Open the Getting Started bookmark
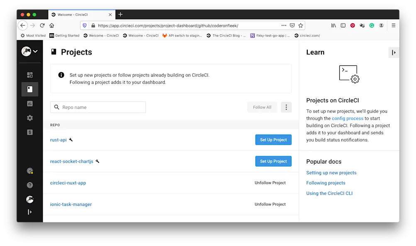Screen dimensions: 416x246 [x=64, y=35]
